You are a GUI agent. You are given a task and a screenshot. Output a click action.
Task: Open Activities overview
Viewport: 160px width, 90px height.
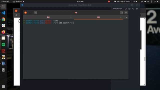5,1
